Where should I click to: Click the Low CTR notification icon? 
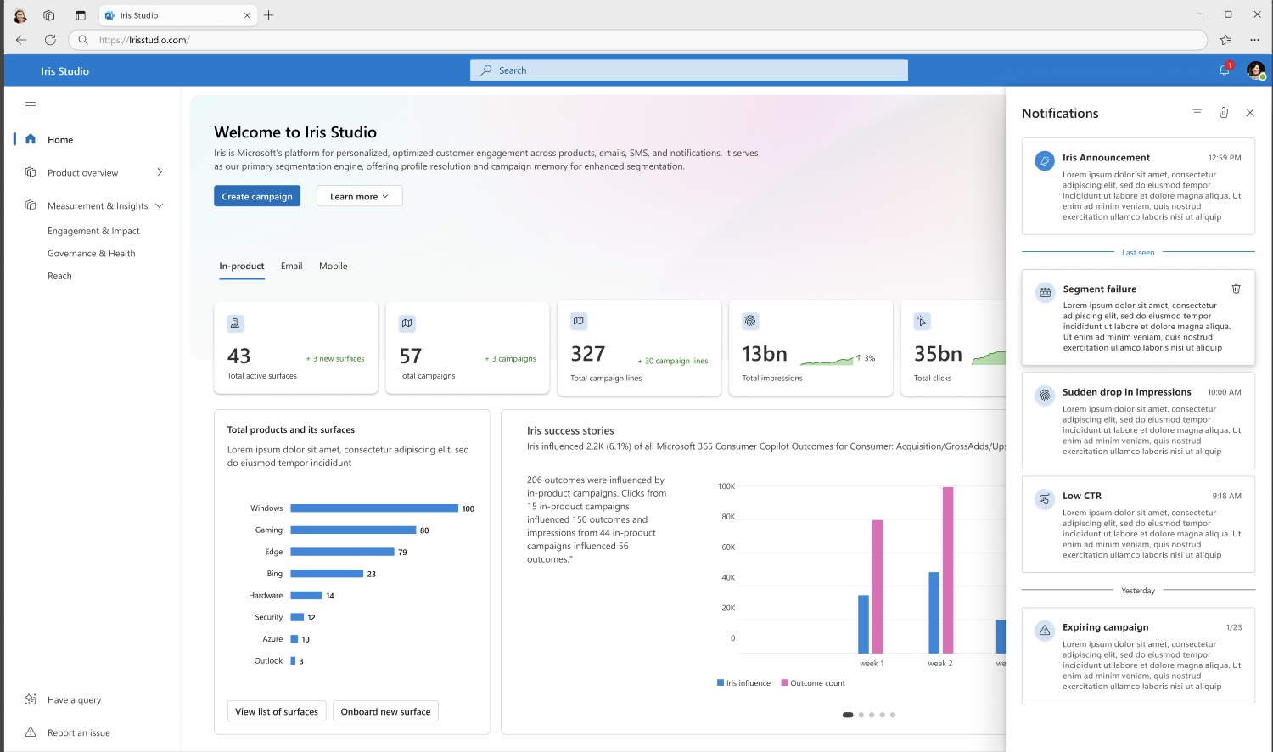pos(1045,499)
